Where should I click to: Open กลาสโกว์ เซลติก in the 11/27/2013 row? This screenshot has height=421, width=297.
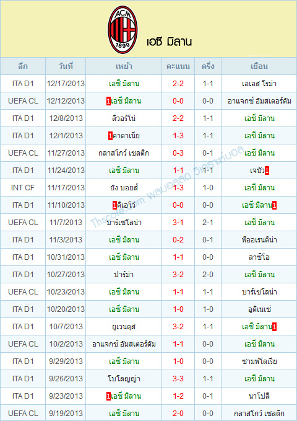pyautogui.click(x=124, y=153)
